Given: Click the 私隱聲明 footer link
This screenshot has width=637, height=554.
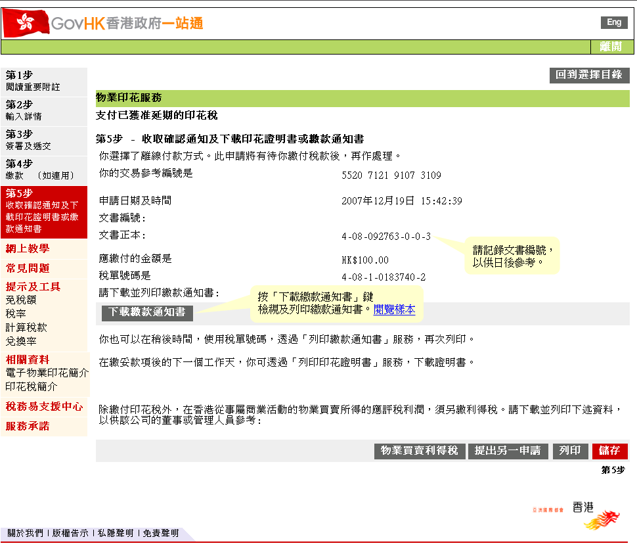Looking at the screenshot, I should coord(115,534).
